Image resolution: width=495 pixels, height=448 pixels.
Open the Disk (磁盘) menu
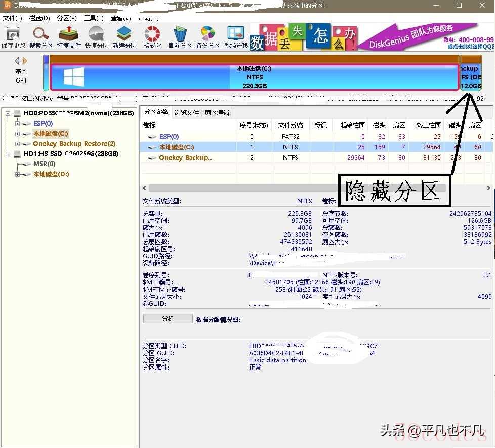coord(39,18)
